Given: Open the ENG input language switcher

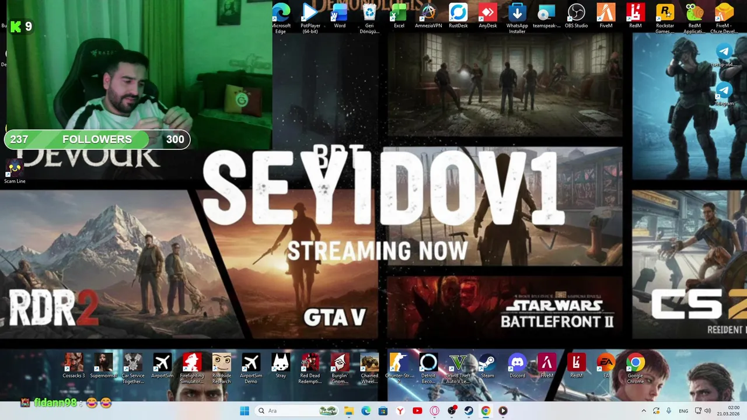Looking at the screenshot, I should [x=683, y=411].
